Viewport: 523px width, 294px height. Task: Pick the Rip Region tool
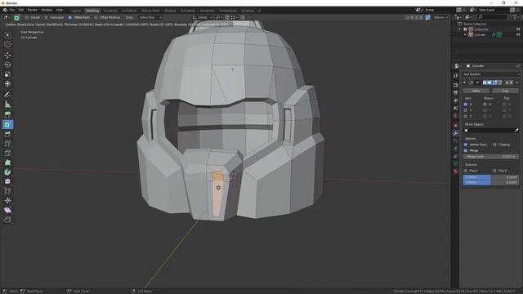pyautogui.click(x=7, y=220)
